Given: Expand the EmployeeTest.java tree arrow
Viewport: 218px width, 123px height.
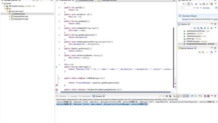Looking at the screenshot, I should (x=10, y=16).
